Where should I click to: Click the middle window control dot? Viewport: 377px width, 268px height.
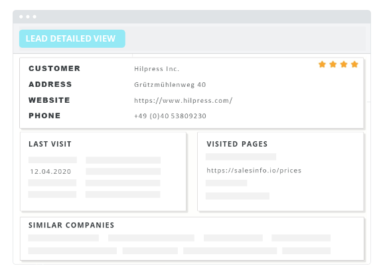(x=28, y=17)
